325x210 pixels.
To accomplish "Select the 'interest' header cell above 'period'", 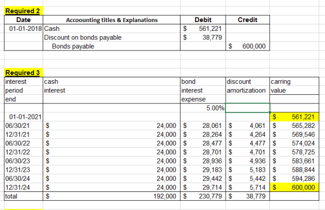I will coord(23,81).
